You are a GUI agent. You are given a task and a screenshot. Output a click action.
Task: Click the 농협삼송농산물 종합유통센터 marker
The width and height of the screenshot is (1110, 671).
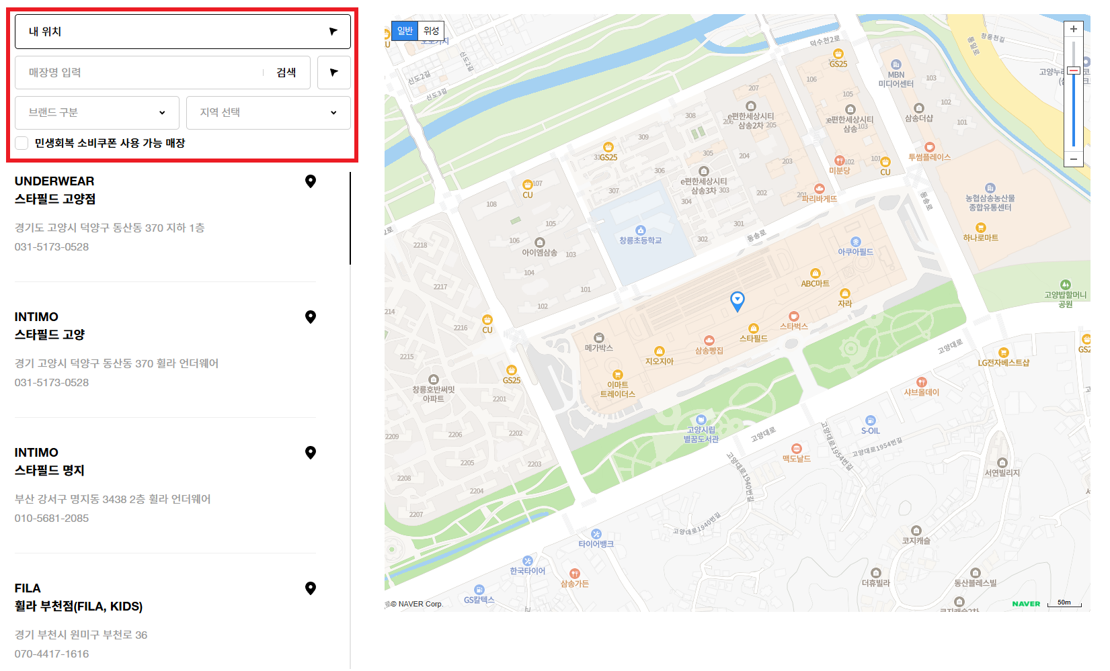[x=990, y=188]
